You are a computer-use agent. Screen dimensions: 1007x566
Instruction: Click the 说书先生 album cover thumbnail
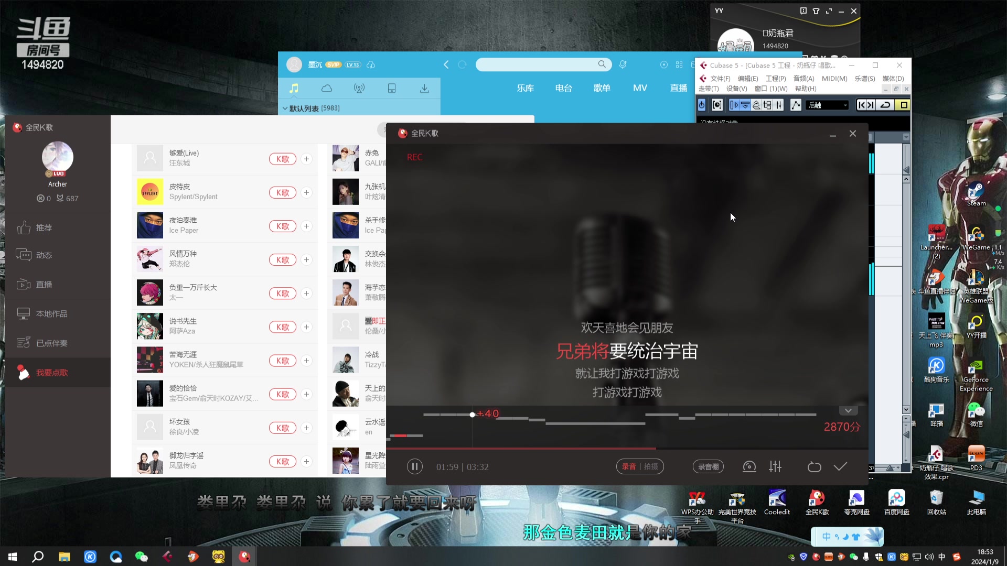click(x=149, y=326)
